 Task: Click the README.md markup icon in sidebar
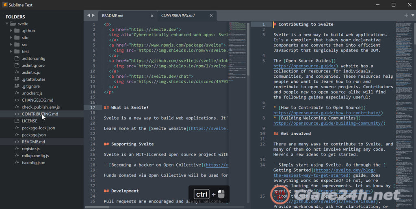tap(17, 142)
